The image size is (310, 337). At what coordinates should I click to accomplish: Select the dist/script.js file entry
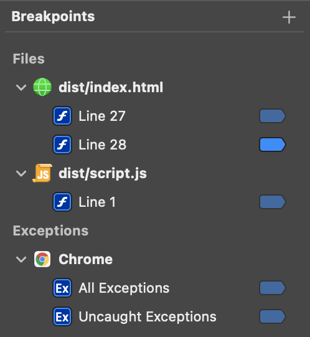pyautogui.click(x=103, y=173)
